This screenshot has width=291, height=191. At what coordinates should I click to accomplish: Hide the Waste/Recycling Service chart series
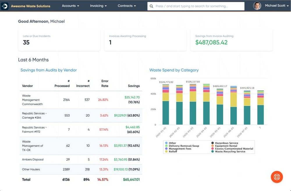[x=213, y=152]
